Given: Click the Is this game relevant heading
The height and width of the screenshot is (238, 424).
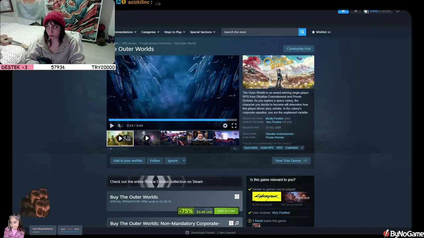Looking at the screenshot, I should tap(273, 180).
